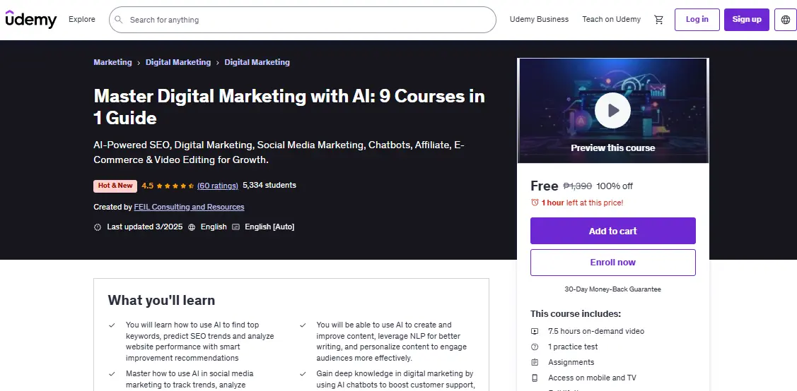
Task: Open the Explore menu
Action: coord(82,19)
